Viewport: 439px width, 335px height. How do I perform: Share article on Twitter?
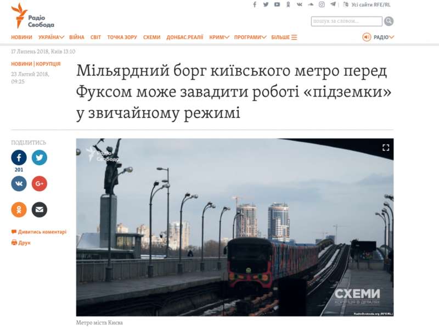coord(39,158)
